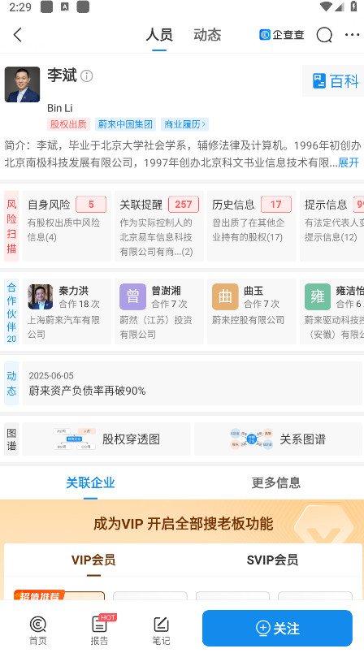364x653 pixels.
Task: Select the VIP会员 tab
Action: (93, 560)
